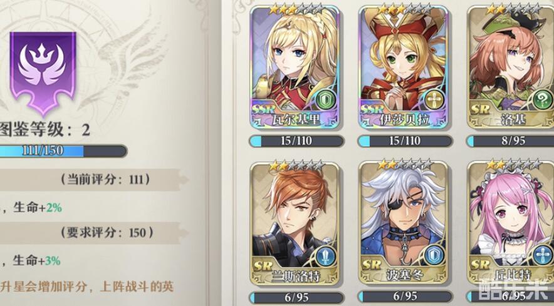Select the 兰斯洛特 hero portrait
This screenshot has width=554, height=306.
295,223
